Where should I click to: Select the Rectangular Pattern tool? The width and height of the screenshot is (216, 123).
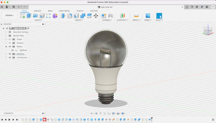click(x=48, y=16)
